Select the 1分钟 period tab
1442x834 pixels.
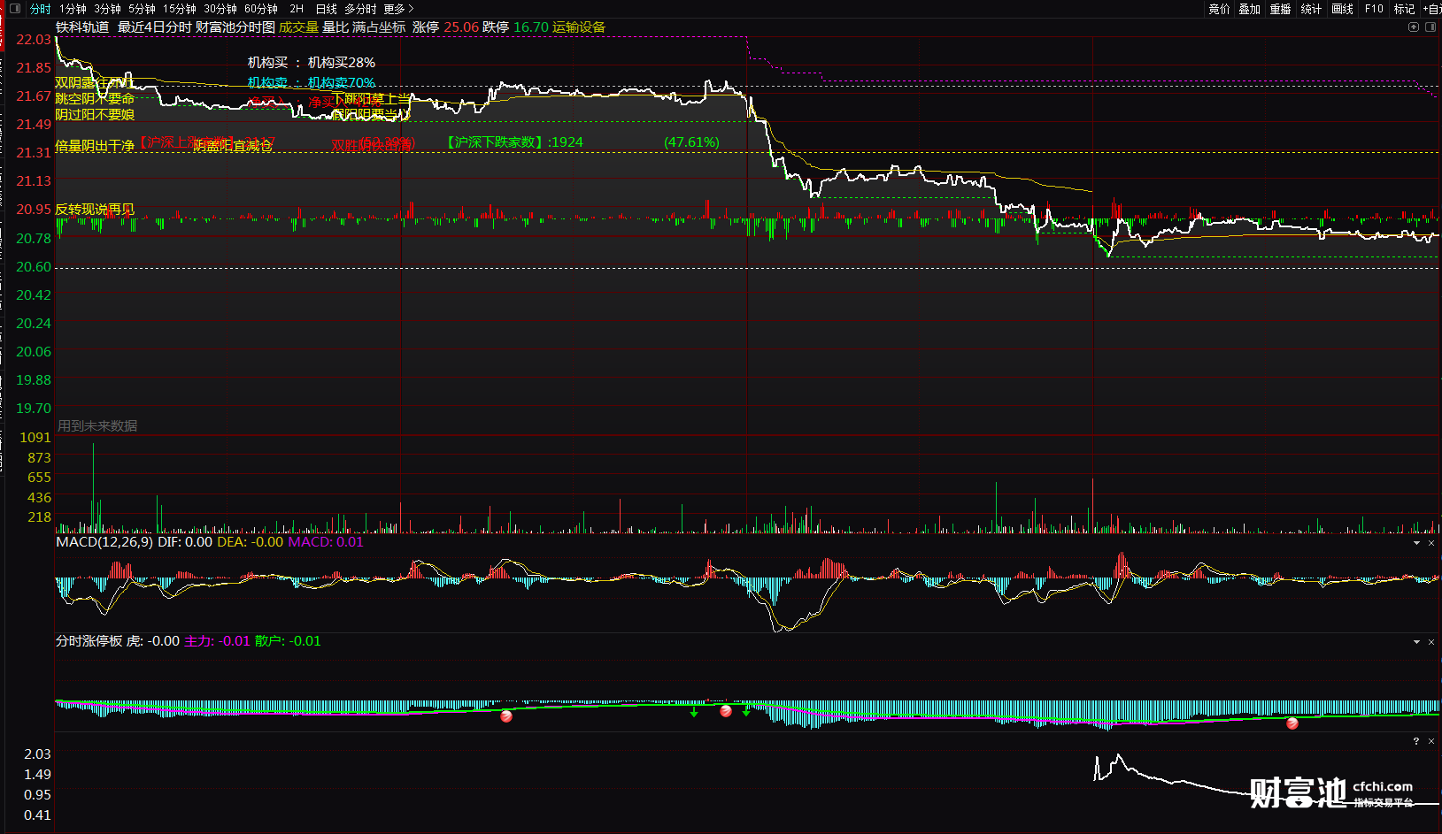(73, 9)
